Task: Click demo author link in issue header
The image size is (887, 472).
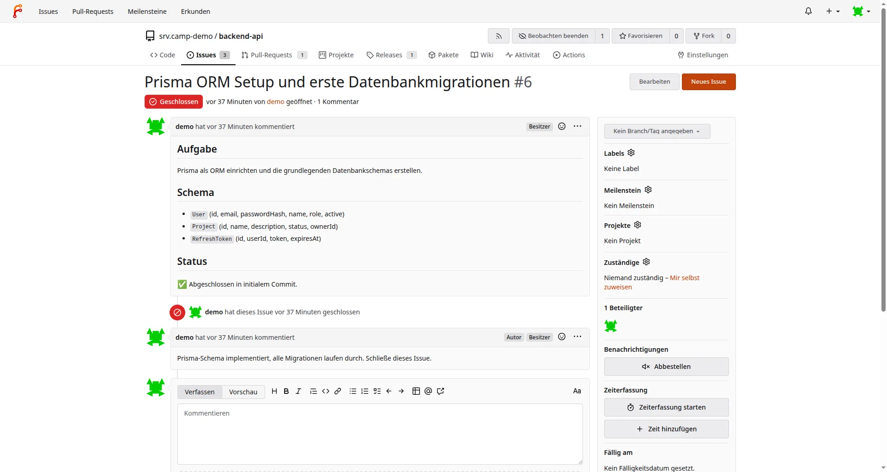Action: click(x=275, y=102)
